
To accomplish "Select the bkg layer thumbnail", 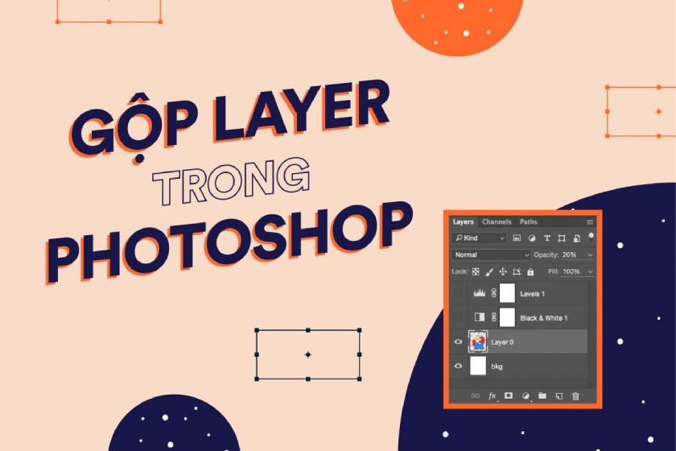I will coord(478,366).
